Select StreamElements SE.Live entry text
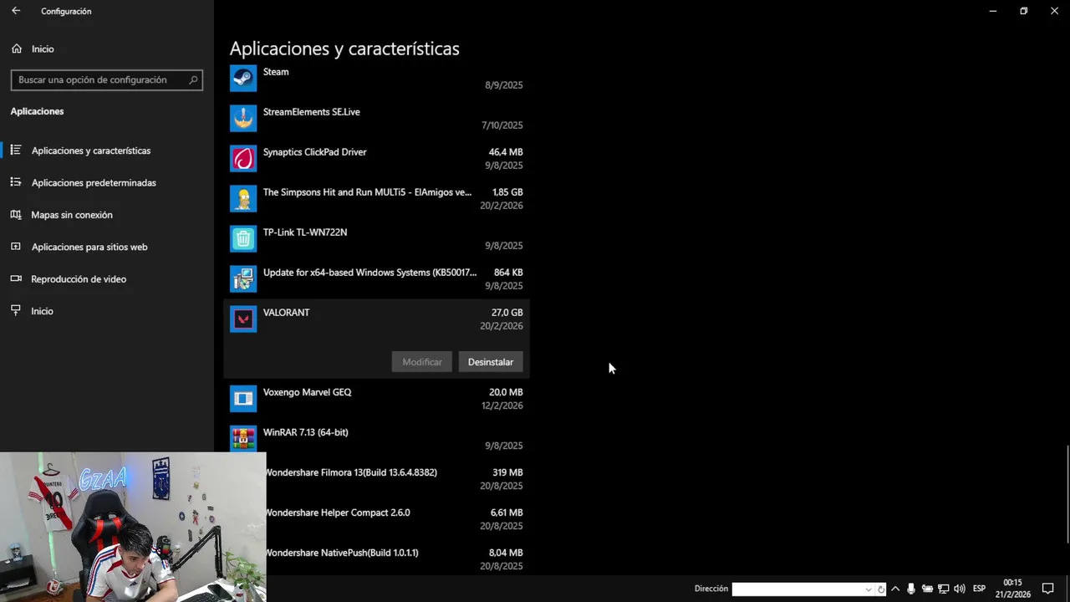This screenshot has width=1070, height=602. pyautogui.click(x=312, y=112)
